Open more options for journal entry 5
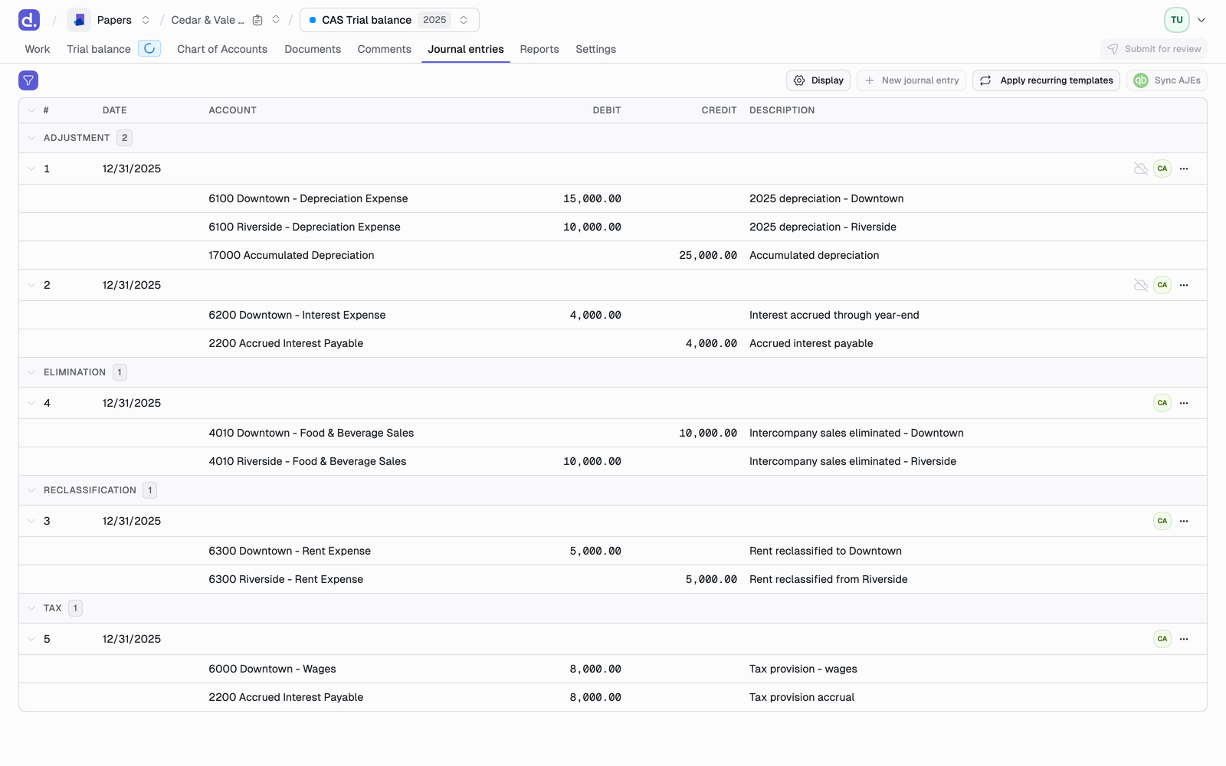The image size is (1226, 766). (x=1184, y=639)
